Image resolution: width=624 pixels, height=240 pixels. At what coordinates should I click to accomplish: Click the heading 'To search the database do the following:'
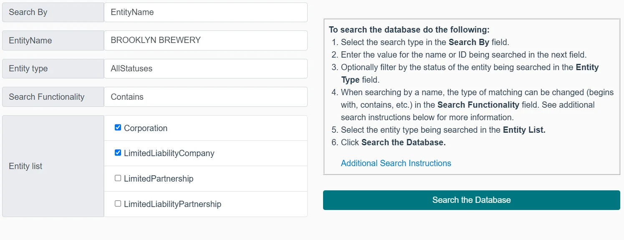[x=409, y=30]
